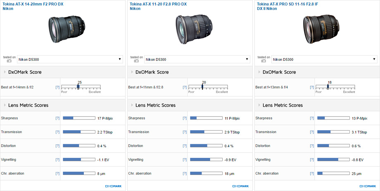Open Vignetting help for 14-20mm lens (-1.1 EV)
Viewport: 380px width, 191px height.
click(57, 160)
